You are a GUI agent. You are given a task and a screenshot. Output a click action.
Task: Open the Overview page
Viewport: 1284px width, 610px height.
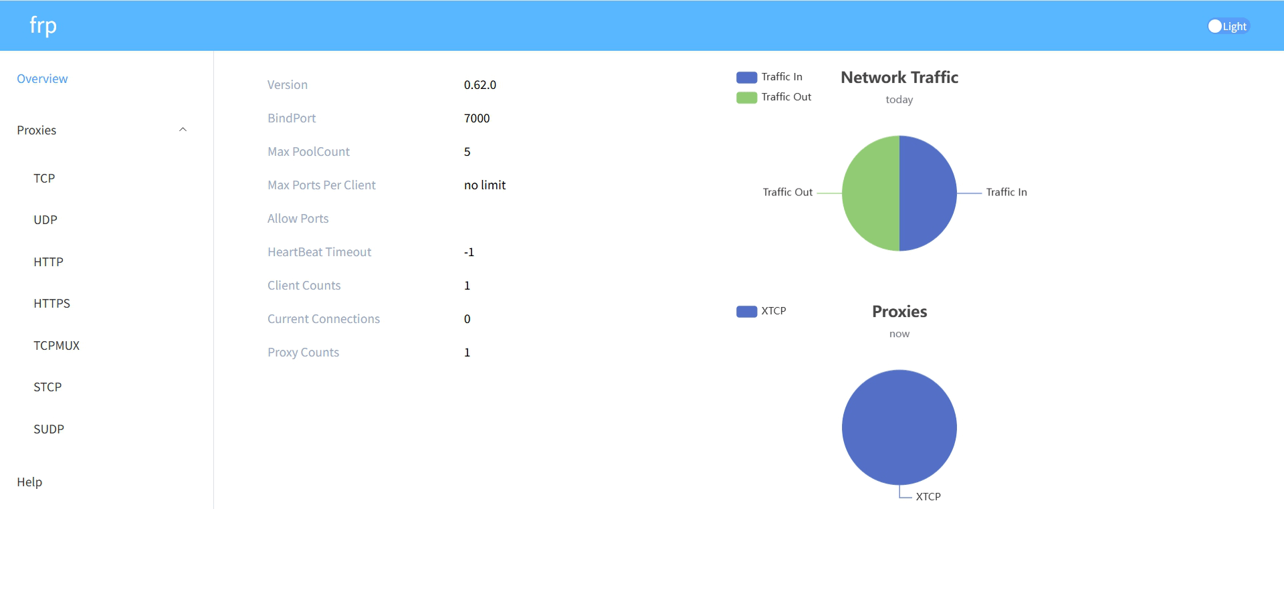pyautogui.click(x=42, y=79)
